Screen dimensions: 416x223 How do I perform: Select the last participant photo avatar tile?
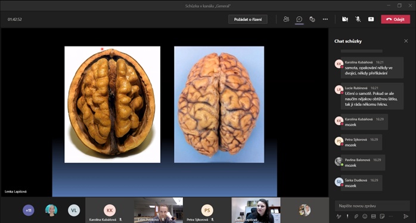click(x=305, y=210)
